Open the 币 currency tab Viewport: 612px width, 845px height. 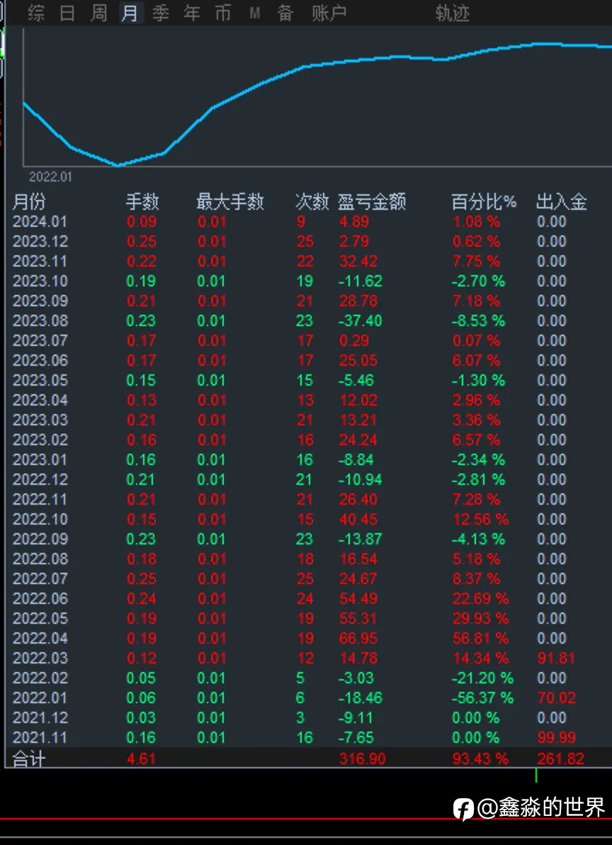(223, 13)
